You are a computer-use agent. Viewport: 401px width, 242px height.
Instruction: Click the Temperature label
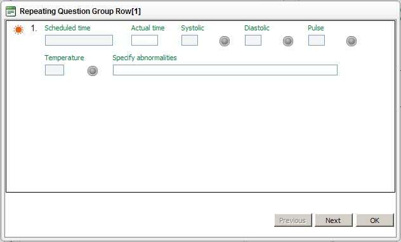pyautogui.click(x=64, y=58)
